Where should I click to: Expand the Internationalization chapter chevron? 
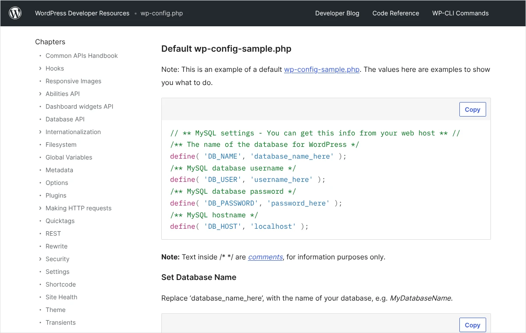(40, 132)
